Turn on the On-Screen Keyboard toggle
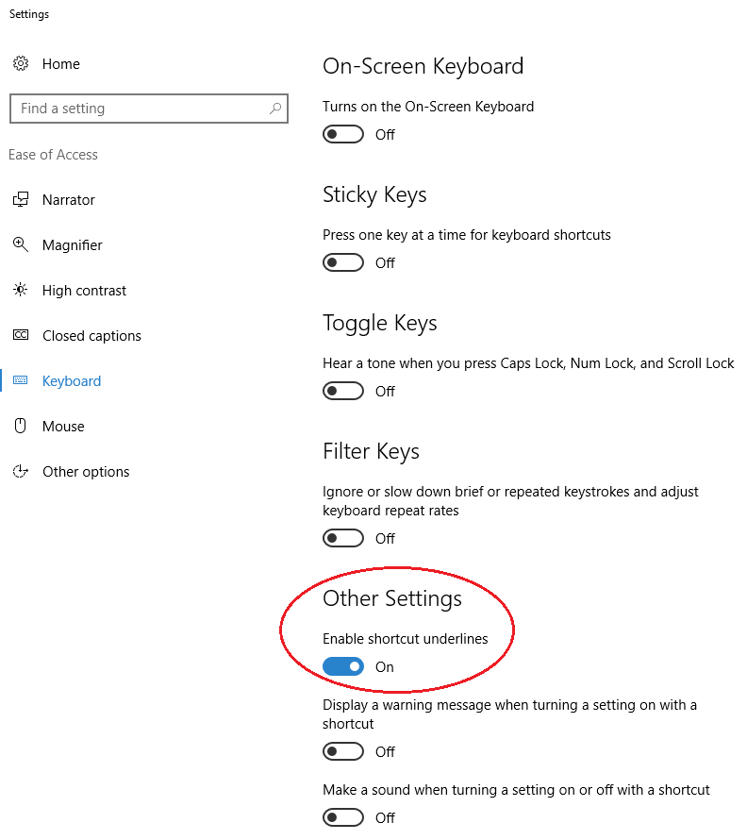The image size is (747, 840). [x=342, y=134]
